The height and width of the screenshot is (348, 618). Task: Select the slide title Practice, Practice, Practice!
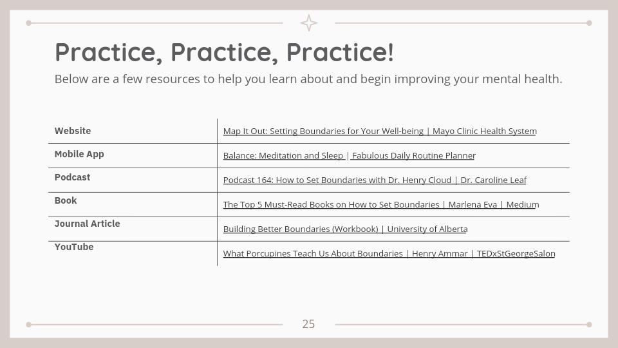tap(224, 52)
